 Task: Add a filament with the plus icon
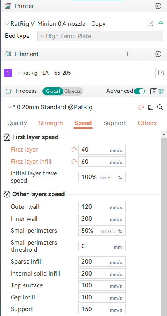pos(127,54)
